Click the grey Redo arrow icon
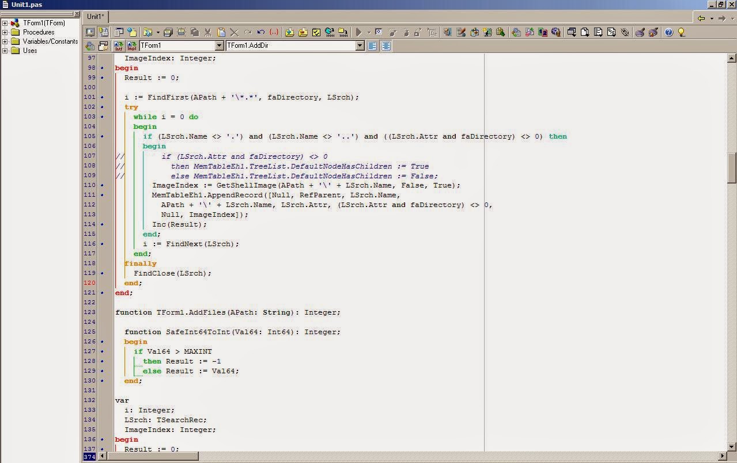Image resolution: width=737 pixels, height=463 pixels. pos(248,32)
